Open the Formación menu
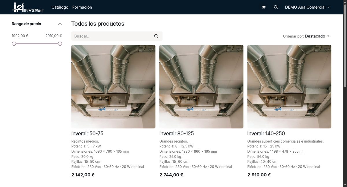The width and height of the screenshot is (347, 187). 82,7
